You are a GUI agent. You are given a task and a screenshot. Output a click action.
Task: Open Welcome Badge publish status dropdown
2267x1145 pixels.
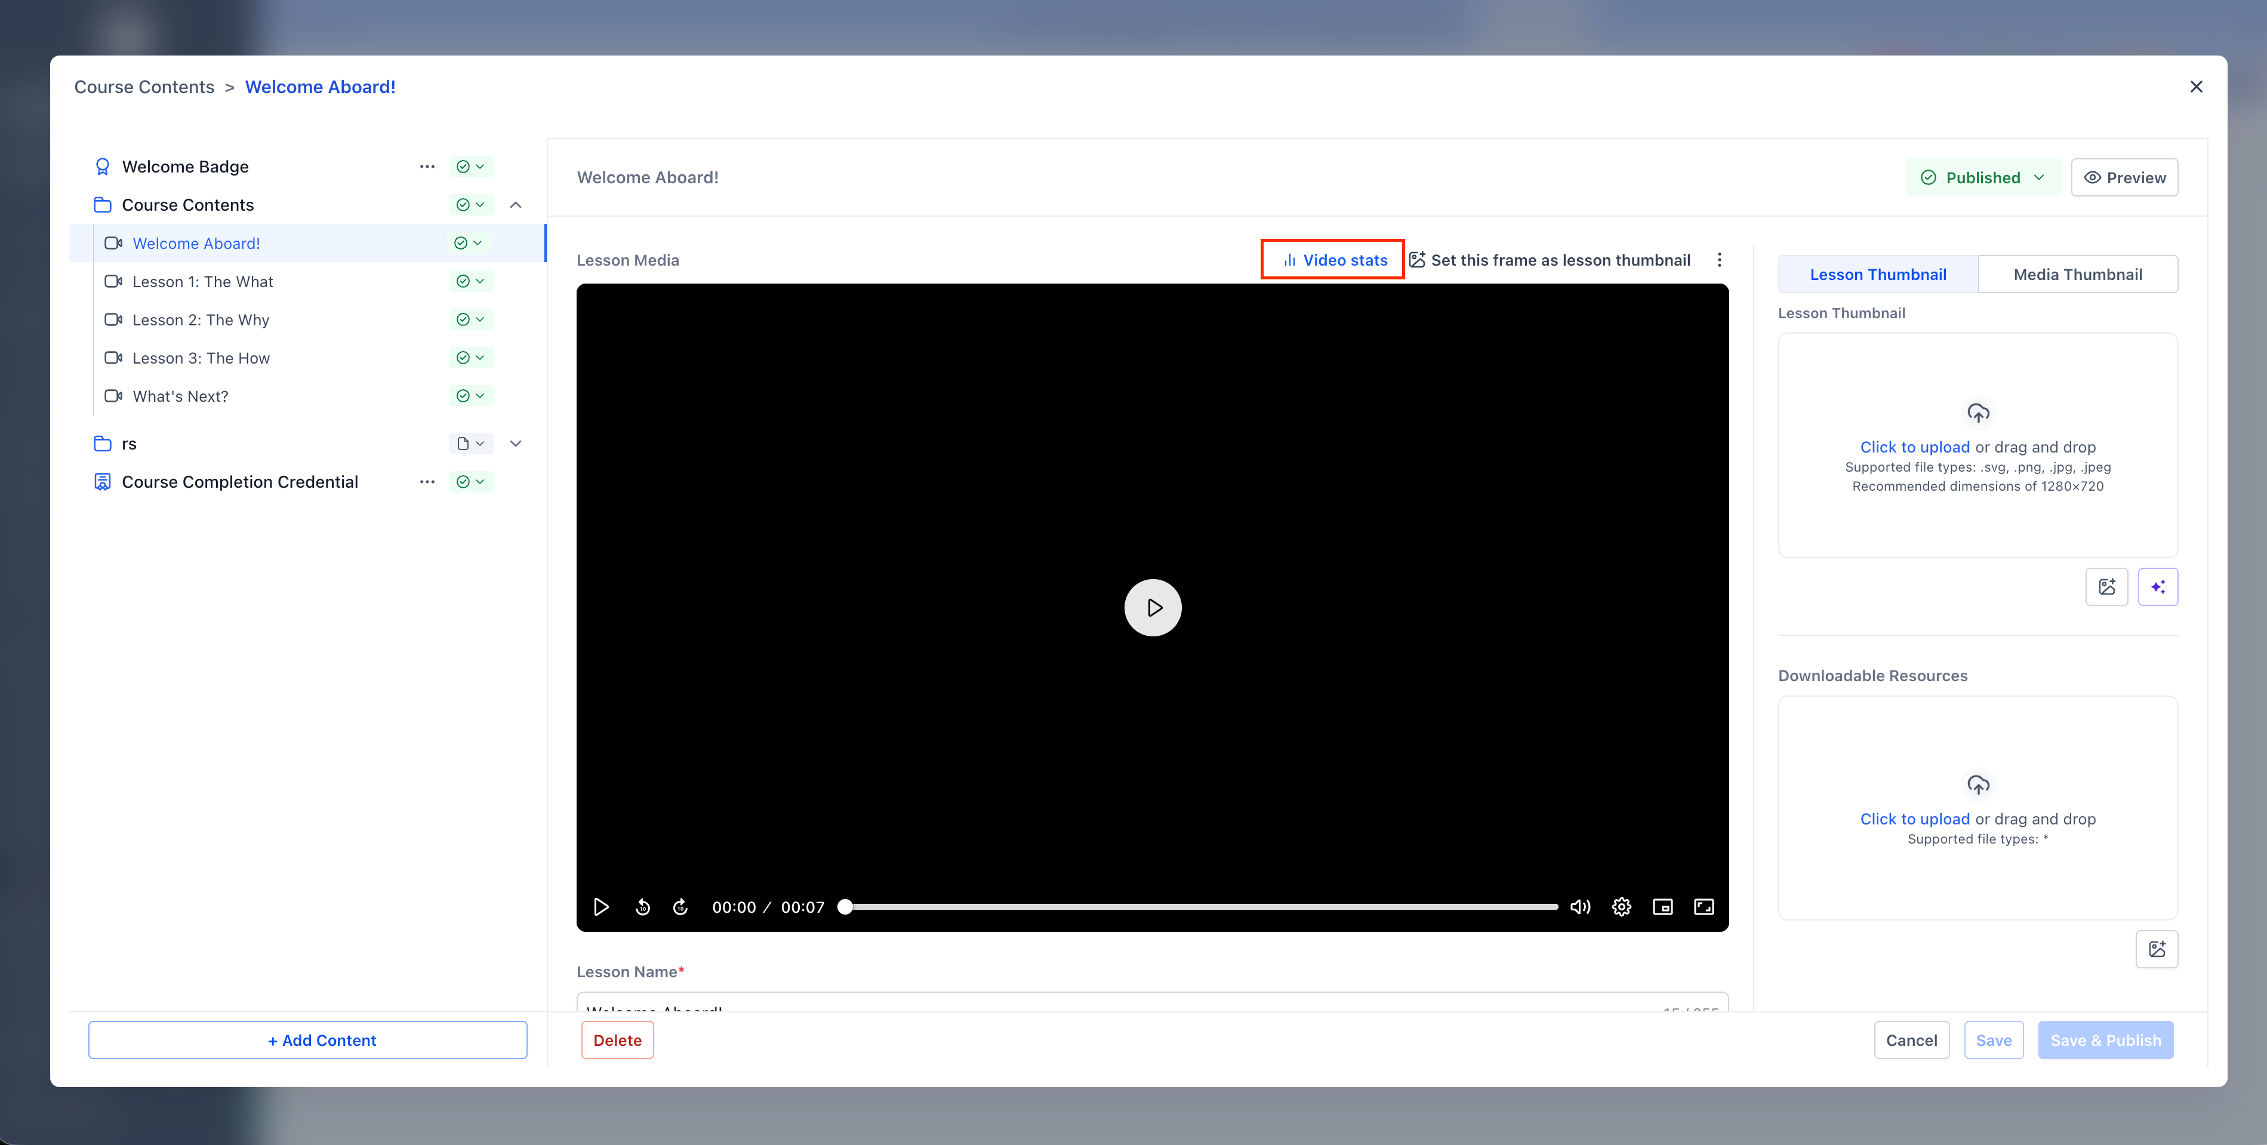(x=471, y=167)
